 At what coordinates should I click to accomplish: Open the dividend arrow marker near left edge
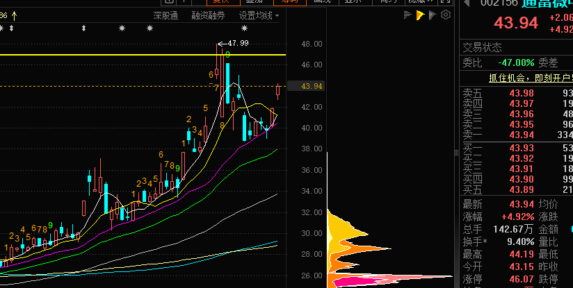[11, 28]
